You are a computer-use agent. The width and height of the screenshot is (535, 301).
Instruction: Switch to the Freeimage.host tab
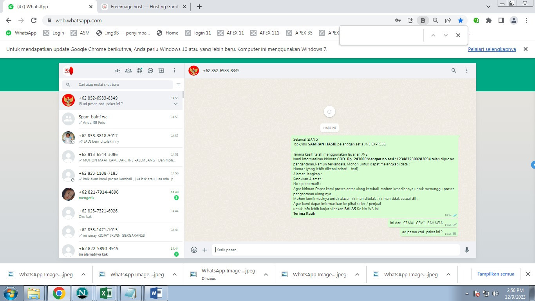[x=143, y=7]
